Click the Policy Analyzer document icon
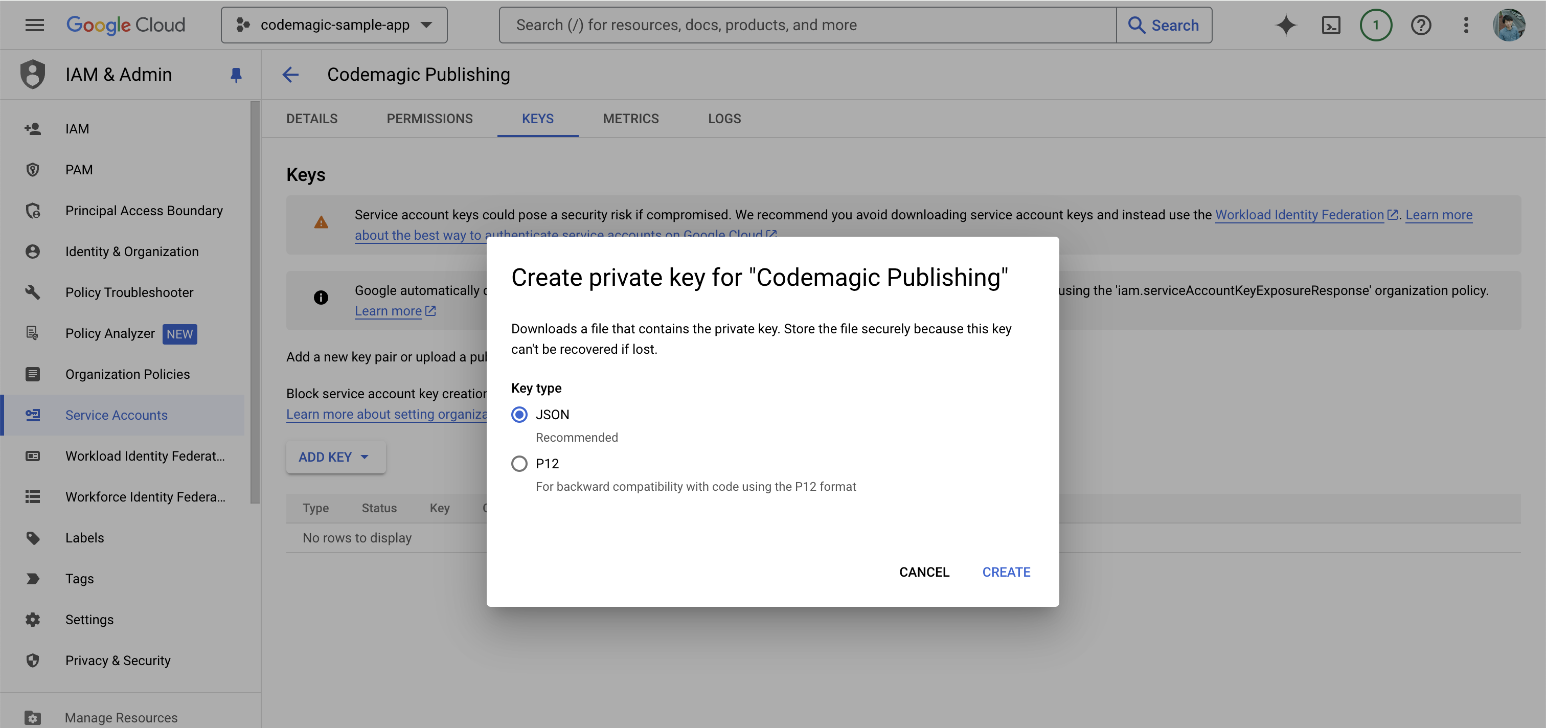 tap(32, 333)
